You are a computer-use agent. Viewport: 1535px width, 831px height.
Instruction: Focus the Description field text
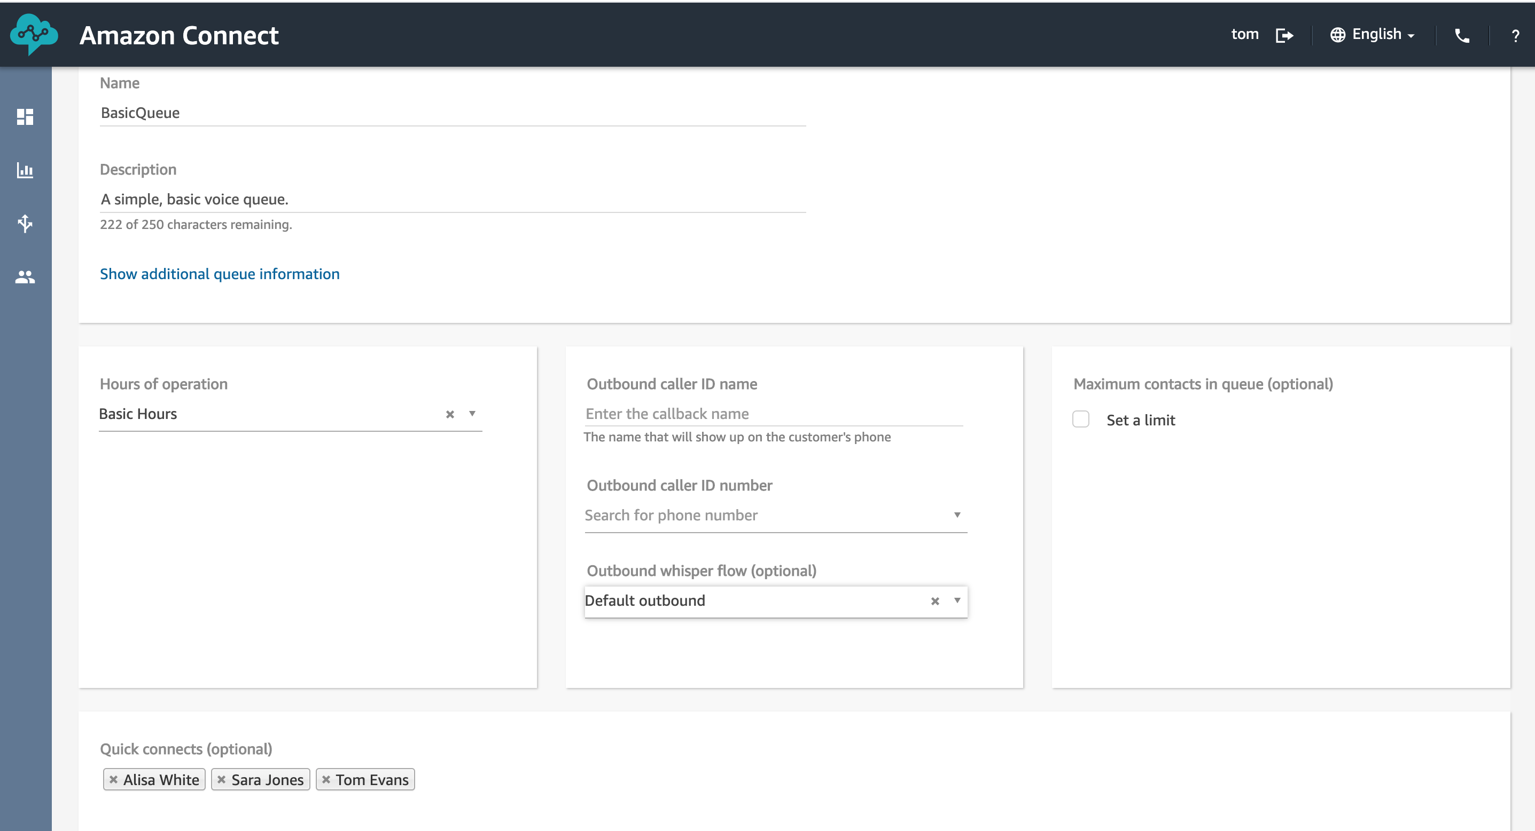pos(453,200)
